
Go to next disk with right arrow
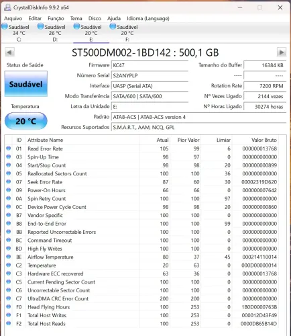[282, 52]
